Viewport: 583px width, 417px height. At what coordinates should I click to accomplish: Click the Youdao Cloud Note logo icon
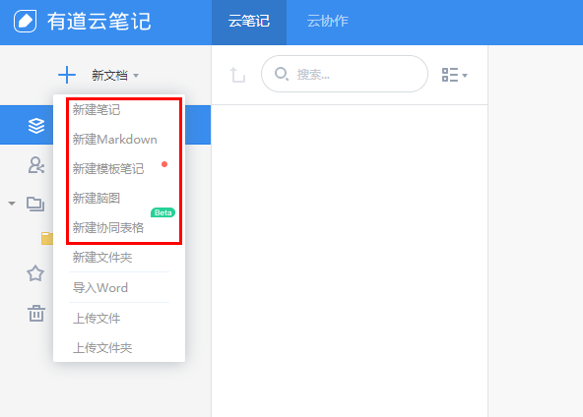(25, 21)
